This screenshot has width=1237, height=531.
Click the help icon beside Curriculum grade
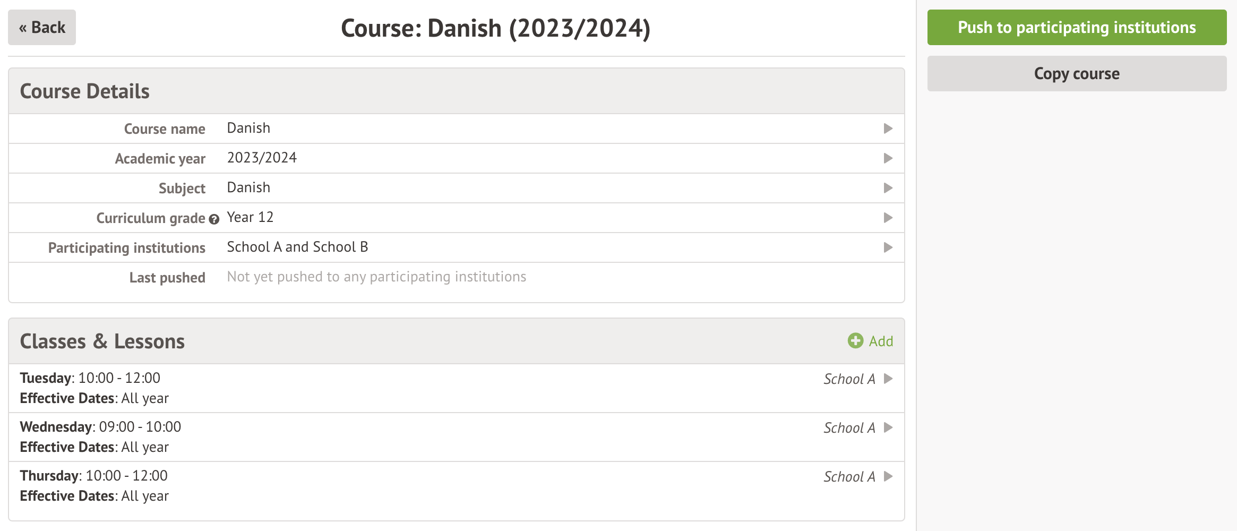click(x=214, y=219)
